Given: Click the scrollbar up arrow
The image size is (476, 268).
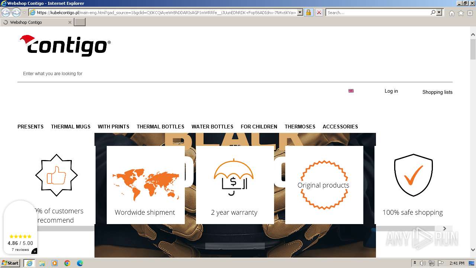Looking at the screenshot, I should point(473,35).
